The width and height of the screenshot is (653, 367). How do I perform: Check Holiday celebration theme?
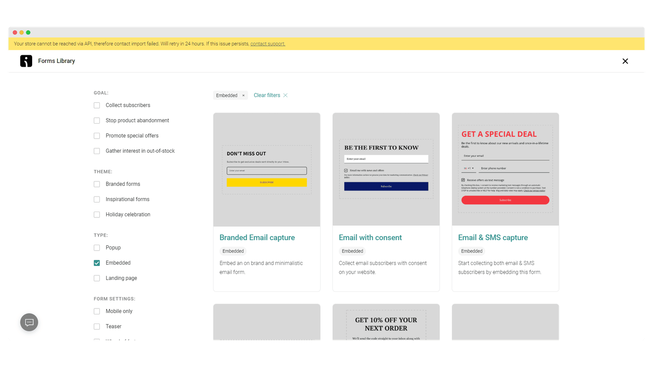point(97,215)
